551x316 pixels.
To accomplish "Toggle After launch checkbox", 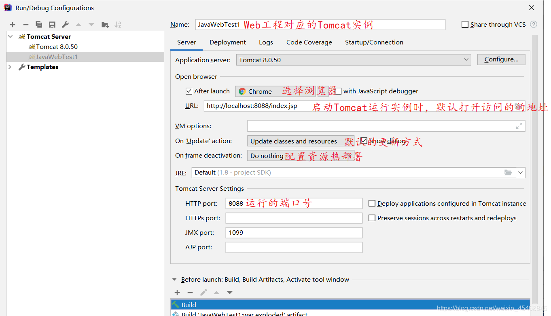I will pyautogui.click(x=189, y=91).
